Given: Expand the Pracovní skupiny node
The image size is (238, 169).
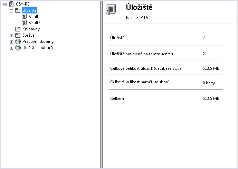Looking at the screenshot, I should pos(11,41).
